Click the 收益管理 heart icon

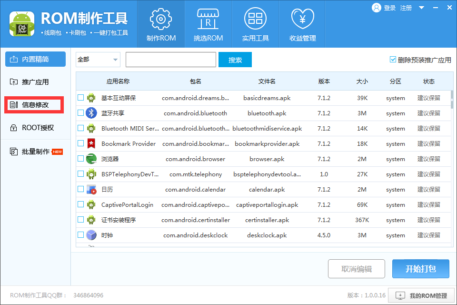click(303, 23)
